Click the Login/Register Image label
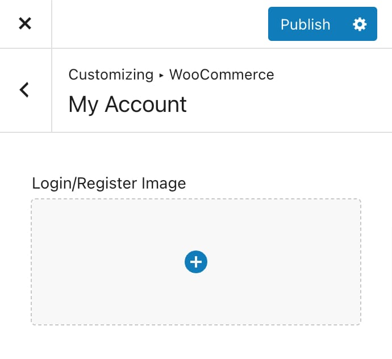The image size is (392, 359). pos(109,183)
